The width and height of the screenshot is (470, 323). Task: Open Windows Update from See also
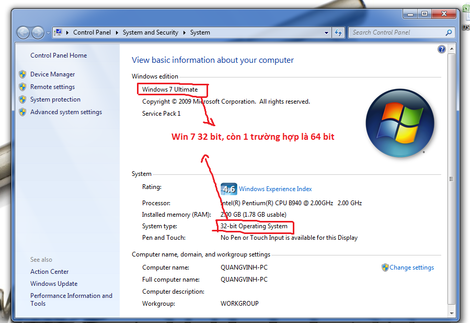pos(54,284)
